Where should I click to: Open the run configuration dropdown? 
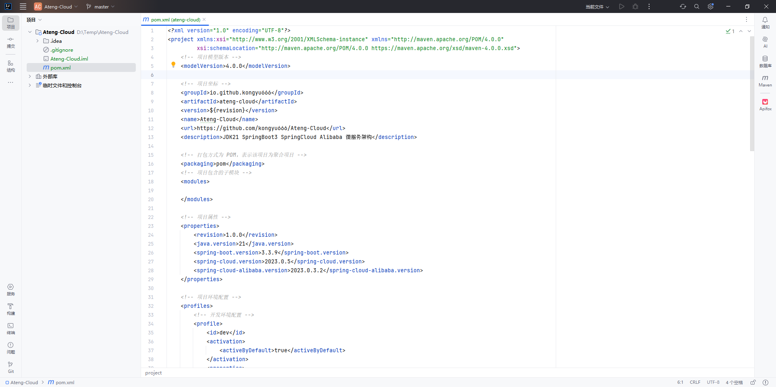(x=597, y=6)
